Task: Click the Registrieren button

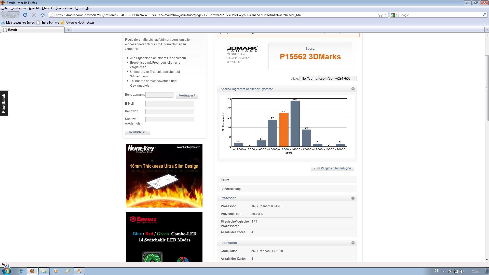Action: tap(138, 132)
